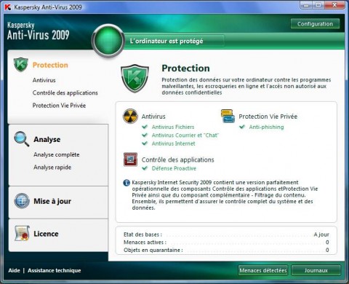Select Protection Vie Privée in sidebar
Viewport: 349px width, 284px height.
pyautogui.click(x=59, y=106)
